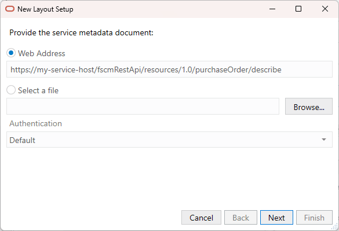339x231 pixels.
Task: Go to the Next wizard step
Action: (x=276, y=217)
